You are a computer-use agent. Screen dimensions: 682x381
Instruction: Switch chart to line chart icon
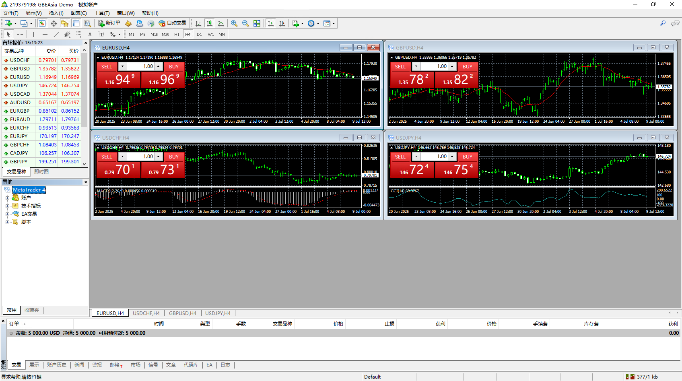tap(221, 23)
